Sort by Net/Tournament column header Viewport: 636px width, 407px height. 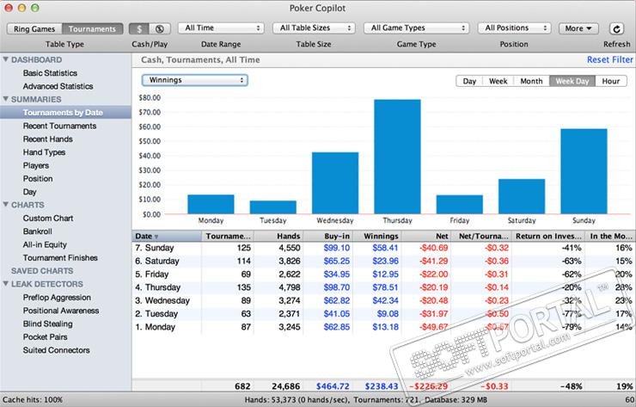pos(481,236)
